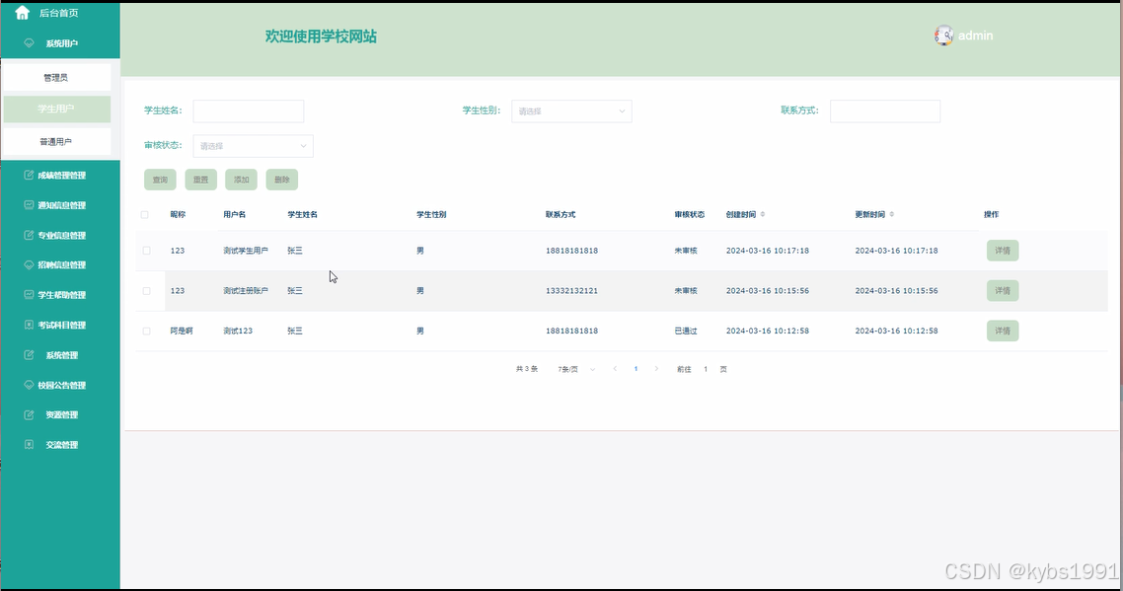
Task: Focus the 联系方式 input field
Action: click(885, 111)
